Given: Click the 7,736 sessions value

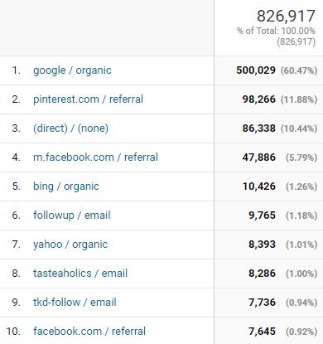Looking at the screenshot, I should pyautogui.click(x=262, y=303).
